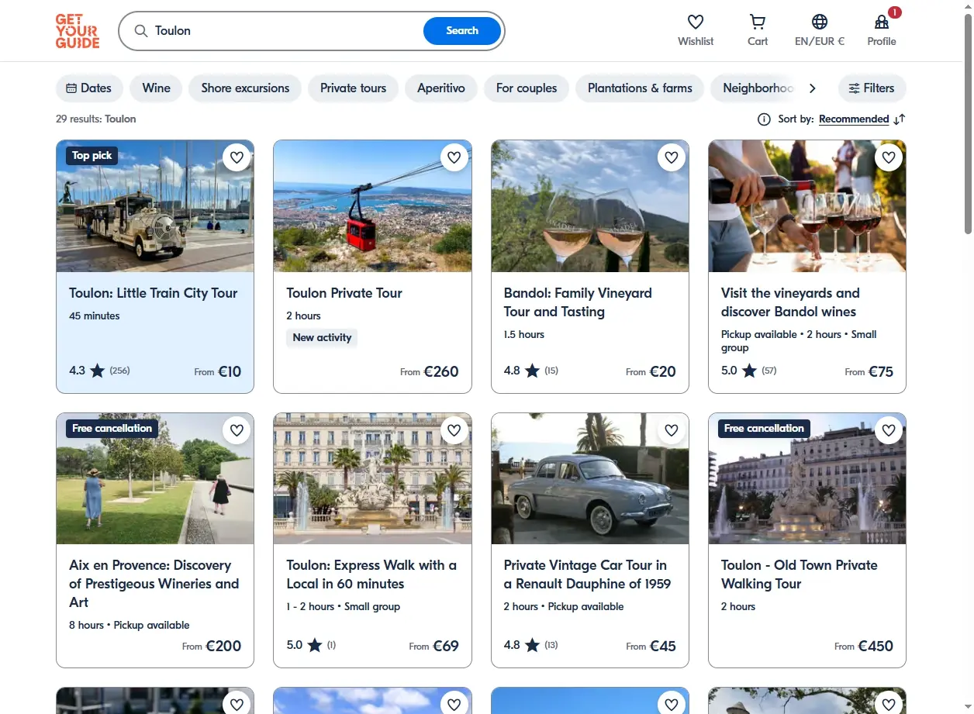Click the red cable car photo

372,206
